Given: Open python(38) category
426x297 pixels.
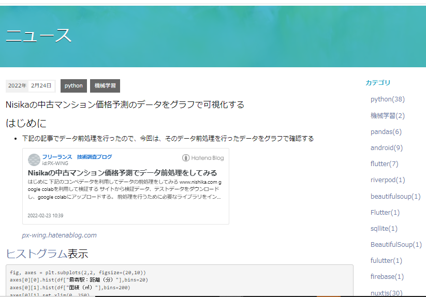Looking at the screenshot, I should tap(387, 99).
